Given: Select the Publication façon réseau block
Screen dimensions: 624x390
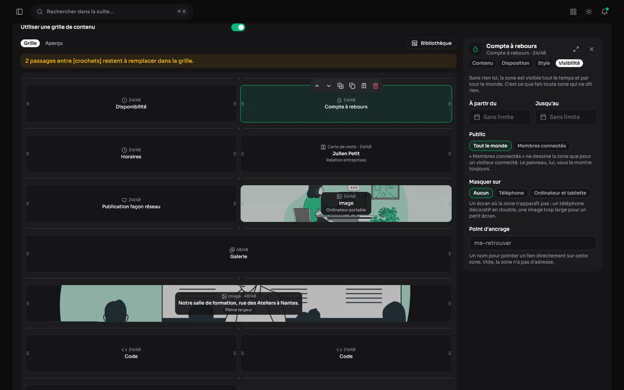Looking at the screenshot, I should coord(131,204).
